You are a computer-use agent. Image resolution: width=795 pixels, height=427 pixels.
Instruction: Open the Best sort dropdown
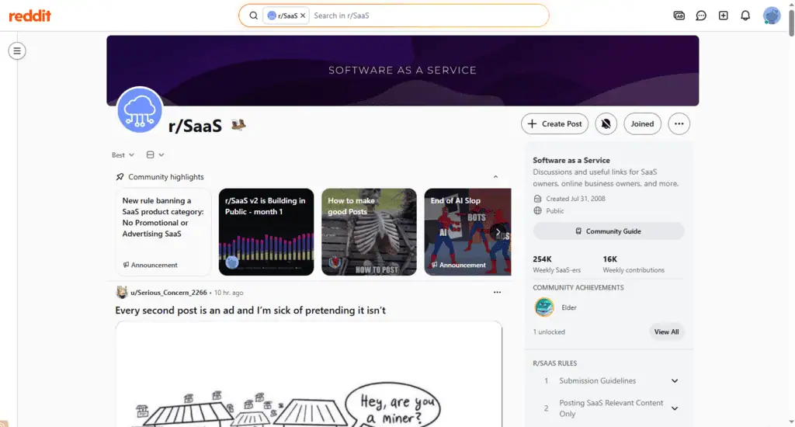coord(123,154)
